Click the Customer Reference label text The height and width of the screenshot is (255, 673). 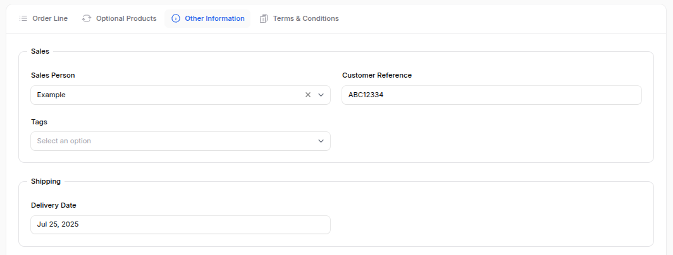377,75
